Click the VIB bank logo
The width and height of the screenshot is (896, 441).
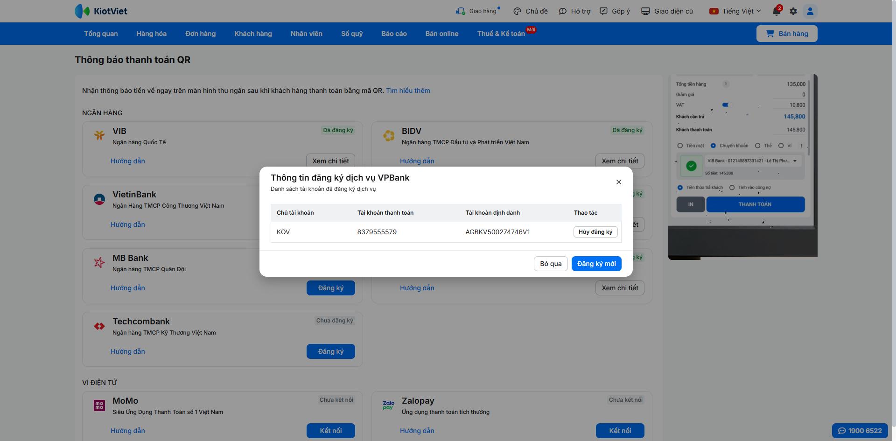click(99, 135)
